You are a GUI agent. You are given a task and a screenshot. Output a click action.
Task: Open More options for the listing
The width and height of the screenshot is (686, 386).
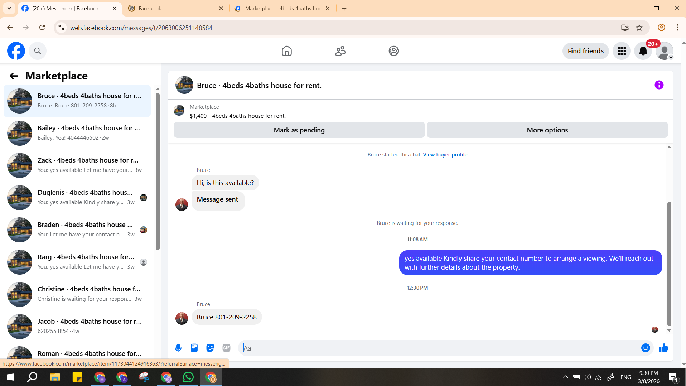coord(547,130)
